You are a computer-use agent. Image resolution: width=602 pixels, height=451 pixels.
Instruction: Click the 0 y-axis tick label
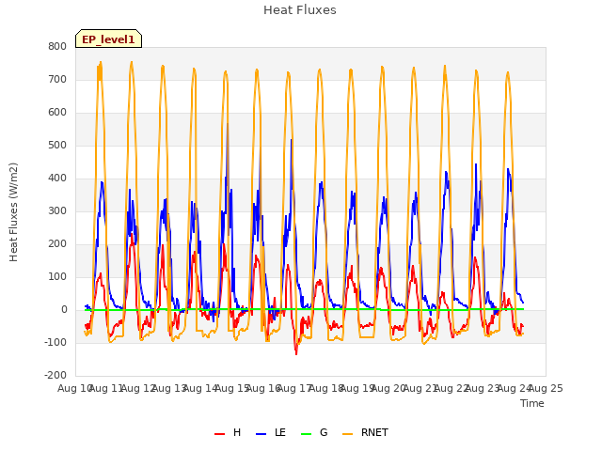pyautogui.click(x=64, y=310)
